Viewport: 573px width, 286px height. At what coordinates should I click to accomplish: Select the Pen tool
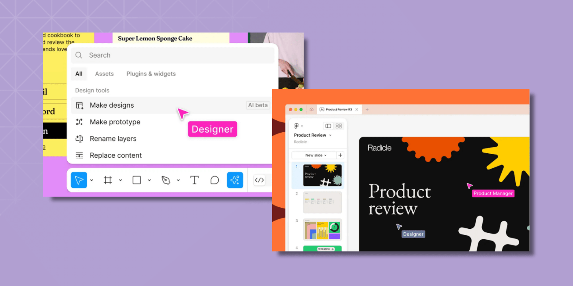[166, 180]
